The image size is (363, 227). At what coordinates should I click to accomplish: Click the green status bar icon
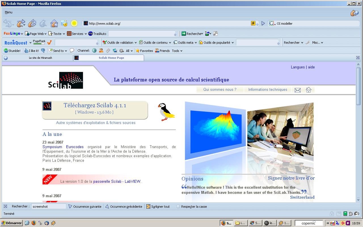[345, 214]
